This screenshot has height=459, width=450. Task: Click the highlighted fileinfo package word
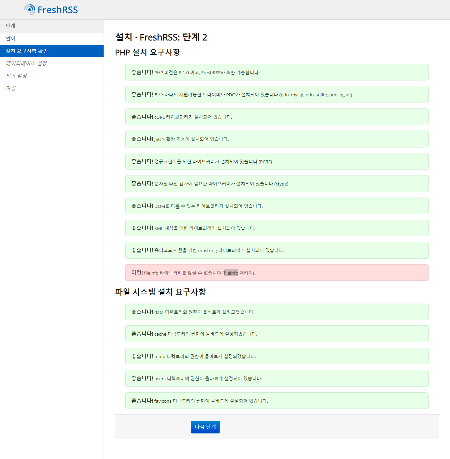pyautogui.click(x=231, y=273)
